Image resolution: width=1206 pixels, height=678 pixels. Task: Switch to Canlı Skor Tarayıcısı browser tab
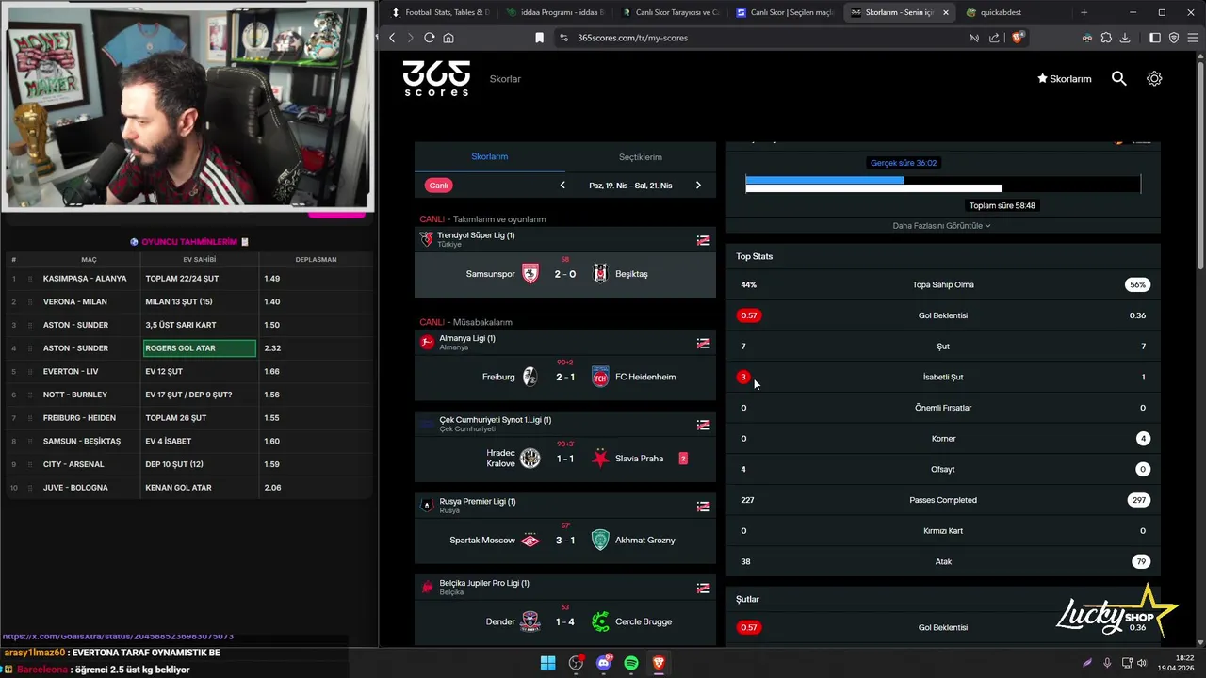pos(670,12)
